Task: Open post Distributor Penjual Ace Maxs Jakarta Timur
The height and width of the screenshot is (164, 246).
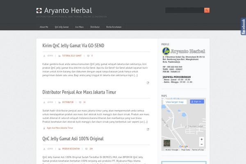Action: point(79,92)
